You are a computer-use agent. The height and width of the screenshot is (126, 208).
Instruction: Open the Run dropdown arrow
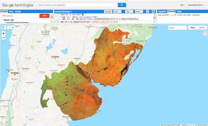point(132,11)
